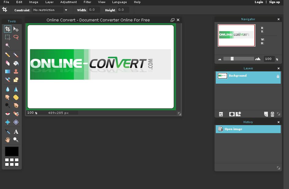Open layer styles
Viewport: 289px width, 189px height.
238,114
